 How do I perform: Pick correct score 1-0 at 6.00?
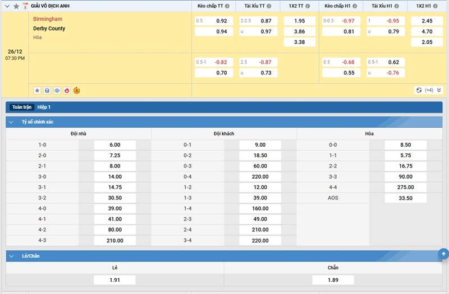coord(115,145)
